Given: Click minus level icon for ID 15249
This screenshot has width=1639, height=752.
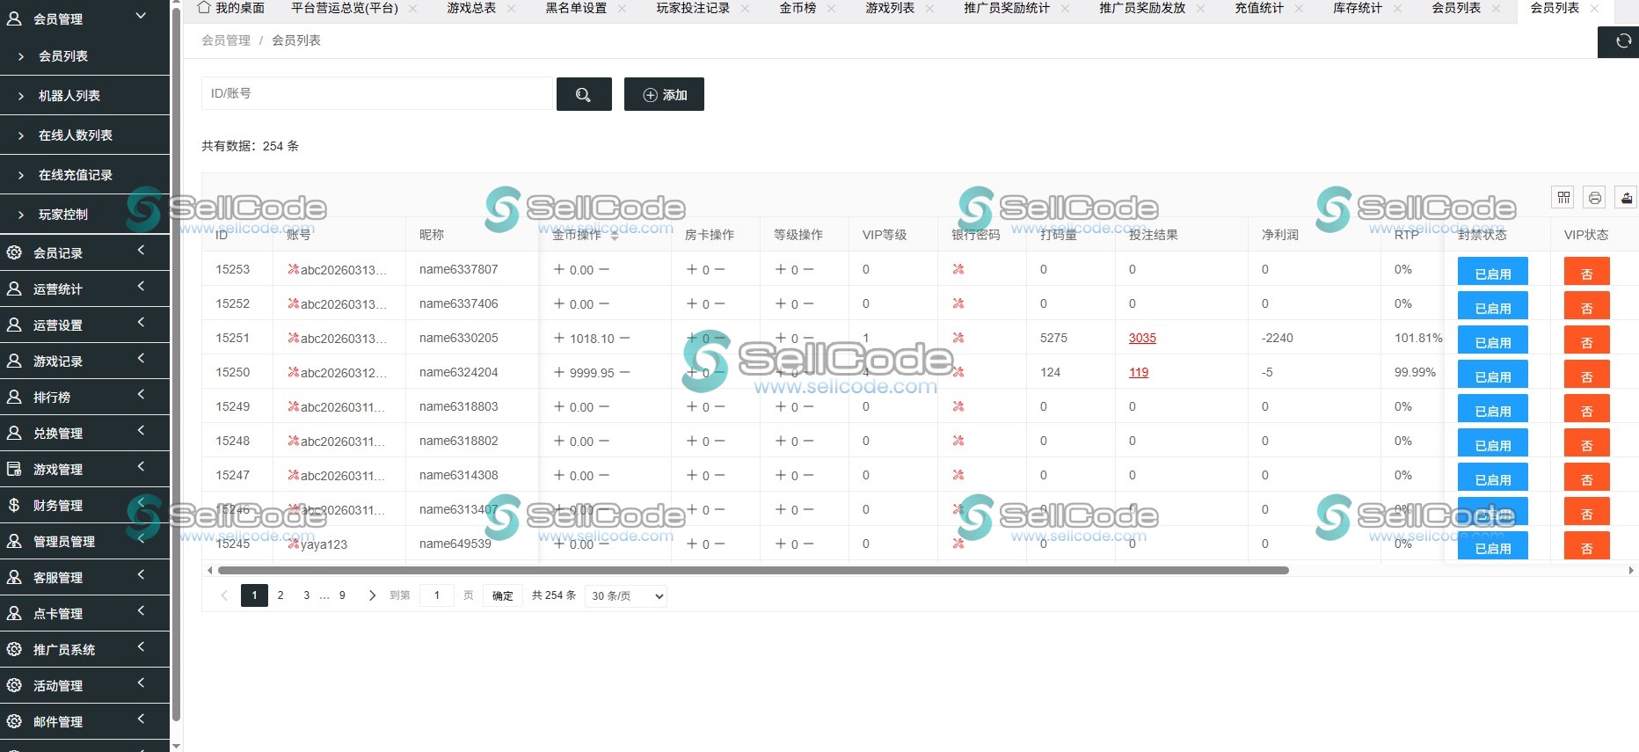Looking at the screenshot, I should tap(808, 406).
